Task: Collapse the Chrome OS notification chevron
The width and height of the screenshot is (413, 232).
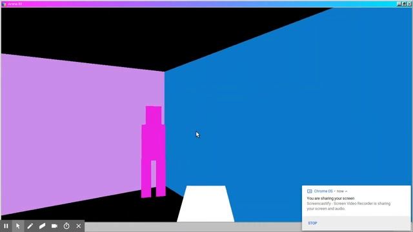Action: (x=346, y=191)
